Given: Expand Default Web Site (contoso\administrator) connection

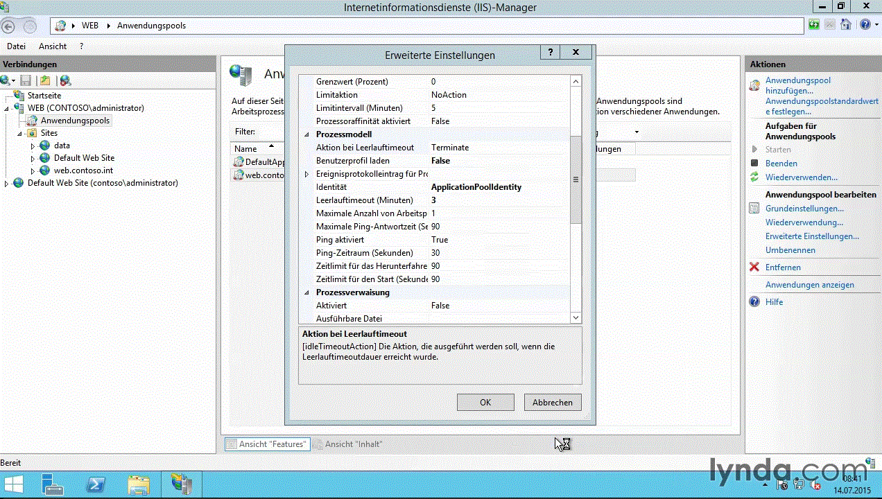Looking at the screenshot, I should (7, 184).
